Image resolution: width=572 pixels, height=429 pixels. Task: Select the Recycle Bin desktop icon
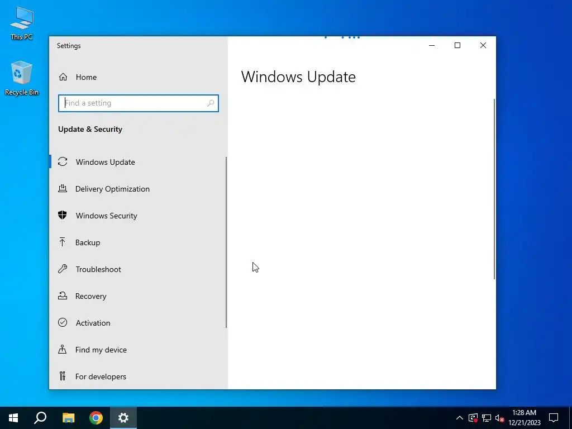[x=22, y=78]
